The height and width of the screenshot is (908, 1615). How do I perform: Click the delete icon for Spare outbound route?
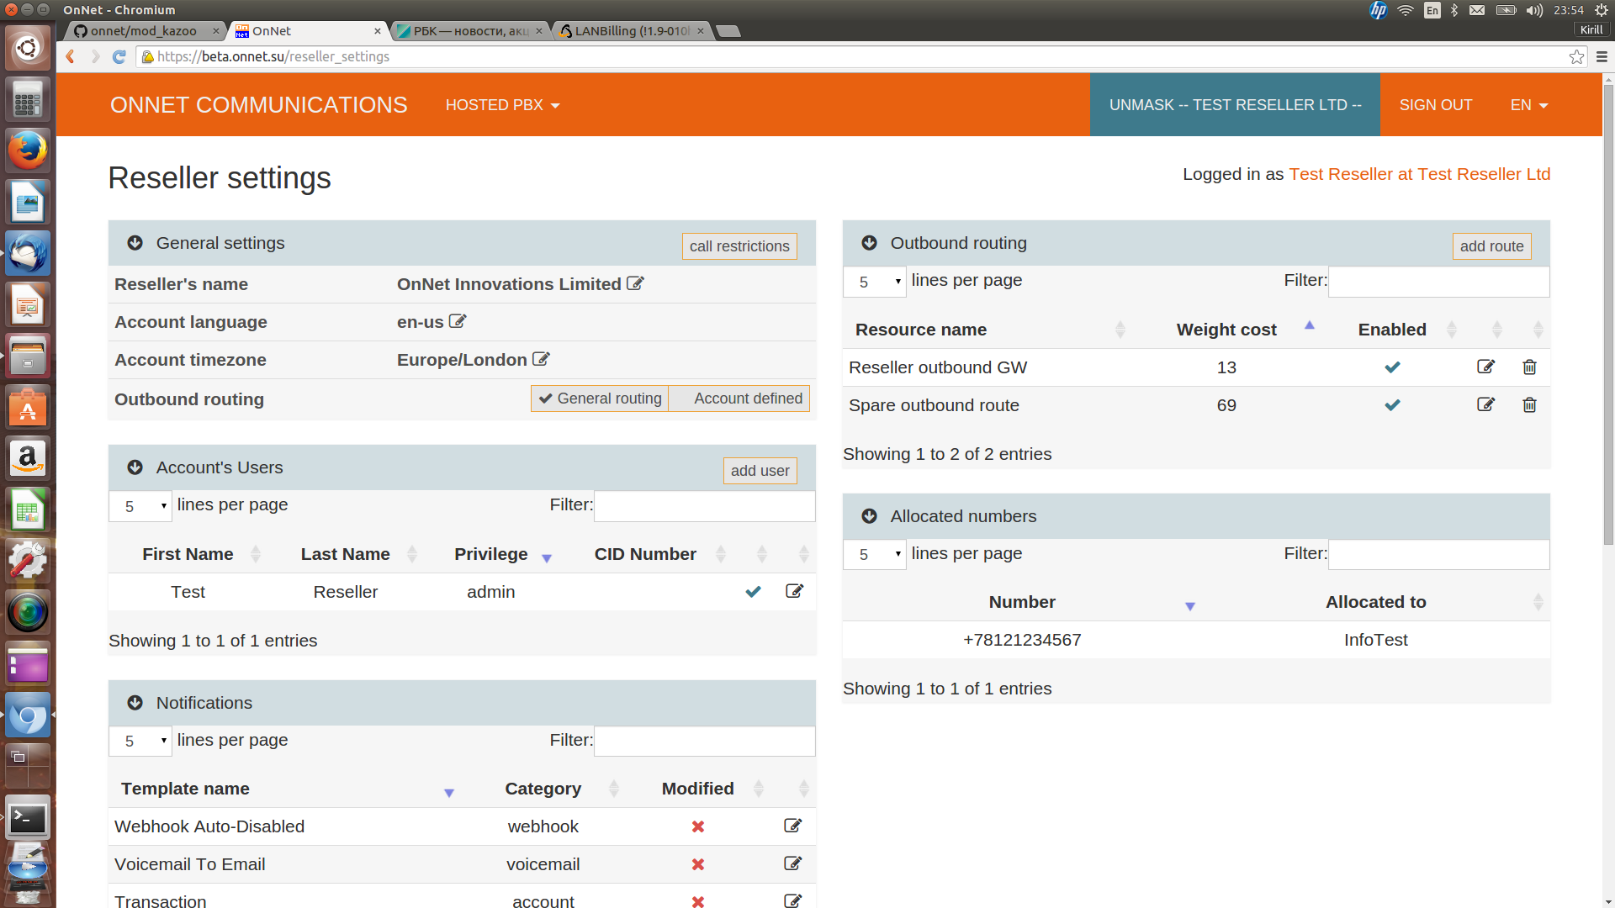pyautogui.click(x=1528, y=404)
